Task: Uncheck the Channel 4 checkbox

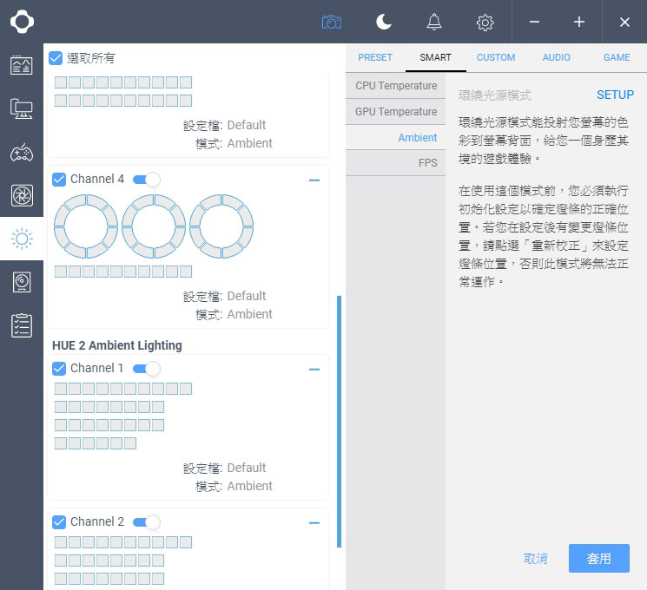Action: click(59, 180)
